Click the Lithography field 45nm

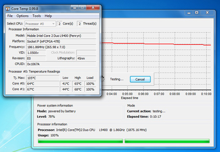pos(86,59)
